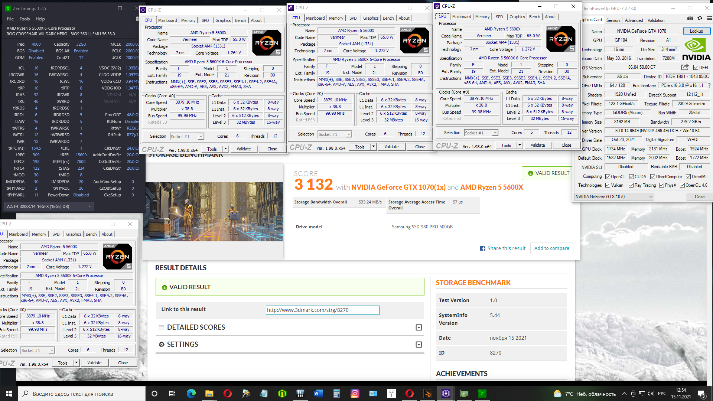Toggle PhysX checkbox in GPU-Z
The image size is (713, 401).
[x=661, y=185]
